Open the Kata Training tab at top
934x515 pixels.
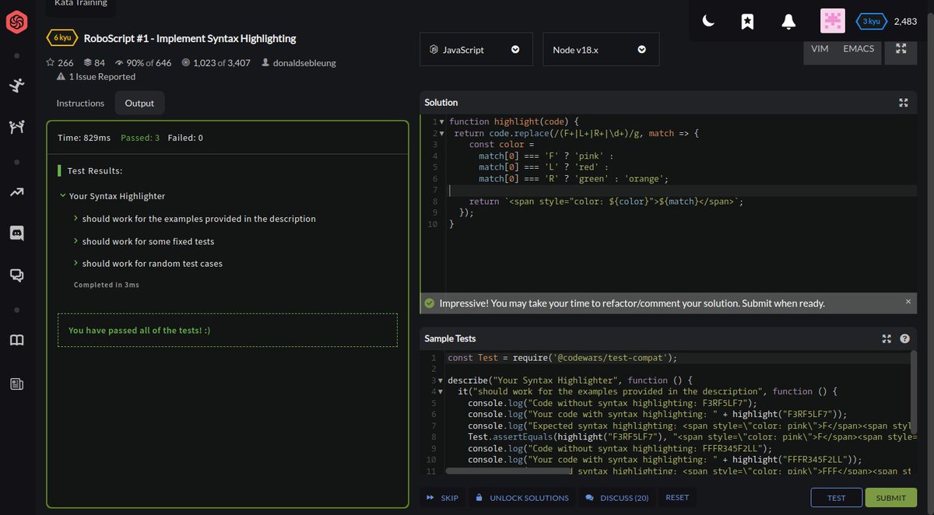[x=81, y=4]
